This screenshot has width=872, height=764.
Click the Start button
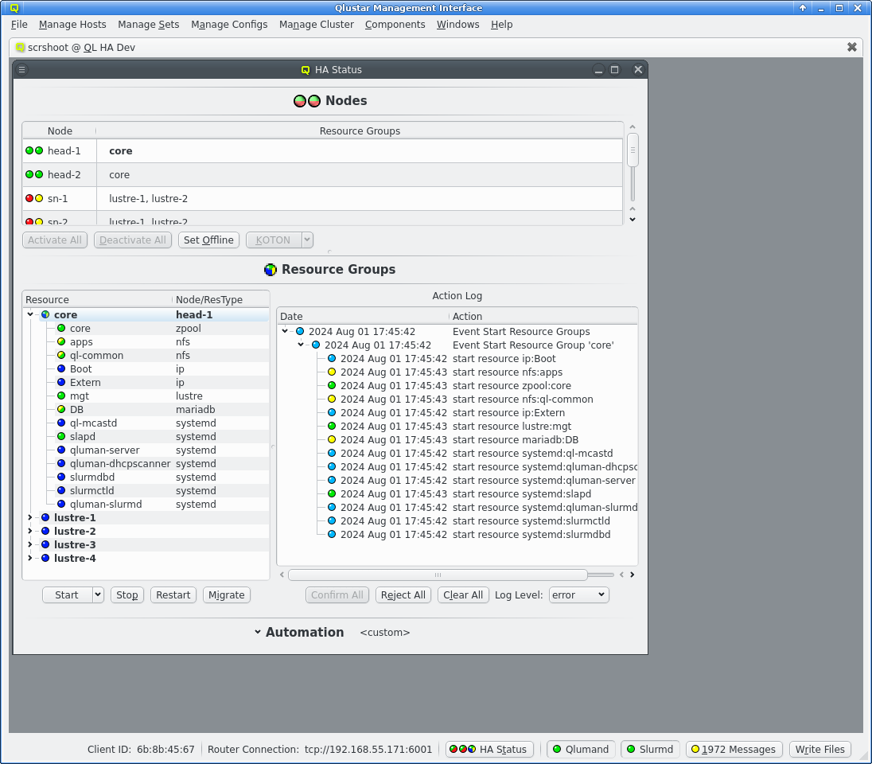tap(68, 594)
